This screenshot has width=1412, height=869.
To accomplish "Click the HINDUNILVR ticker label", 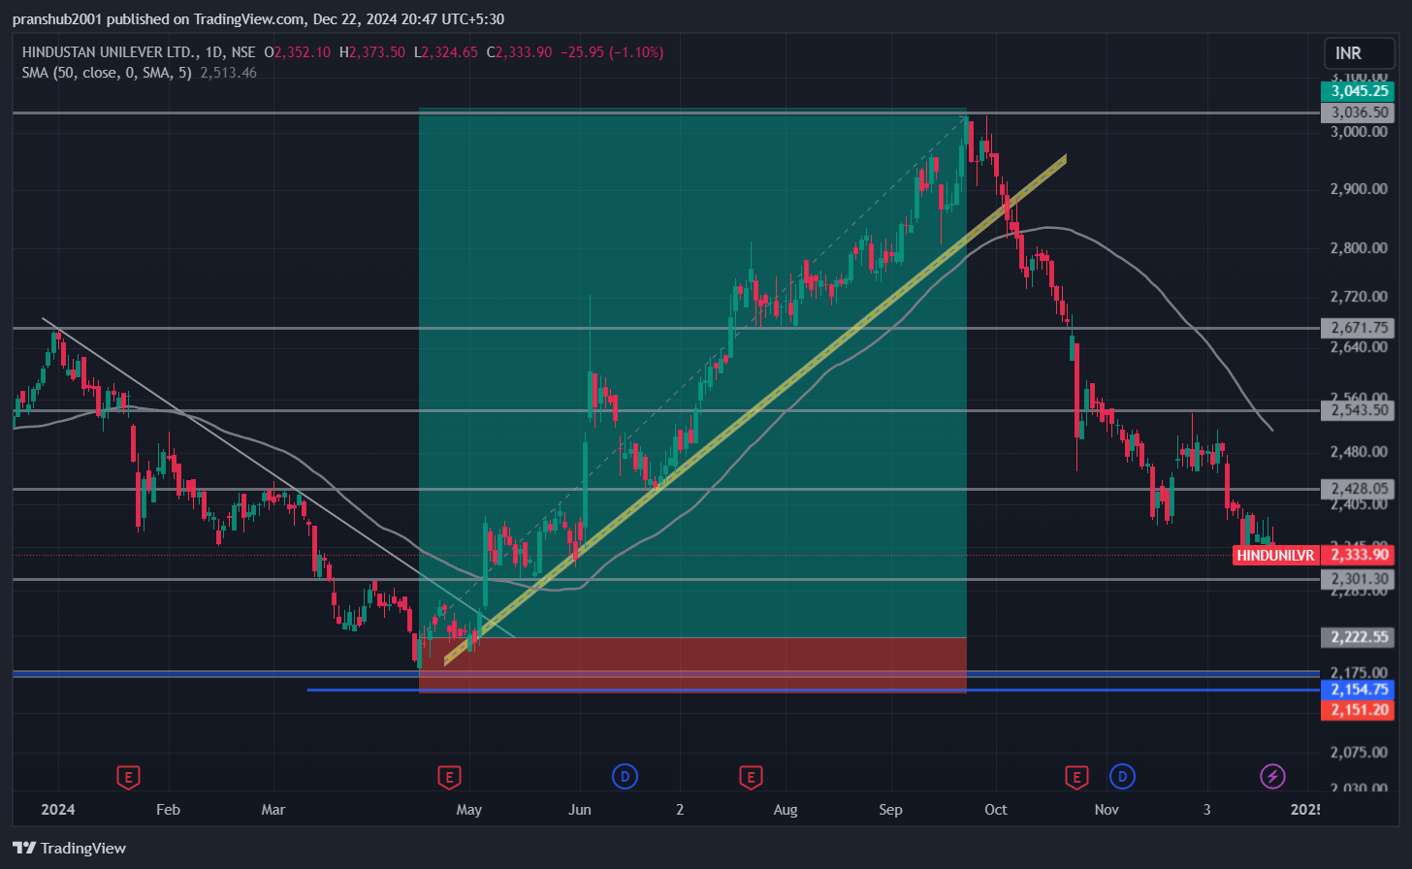I will (x=1275, y=555).
